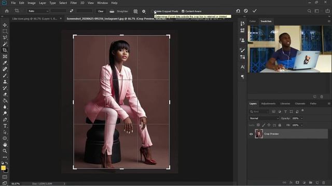
Task: Select the Eraser tool
Action: point(5,94)
